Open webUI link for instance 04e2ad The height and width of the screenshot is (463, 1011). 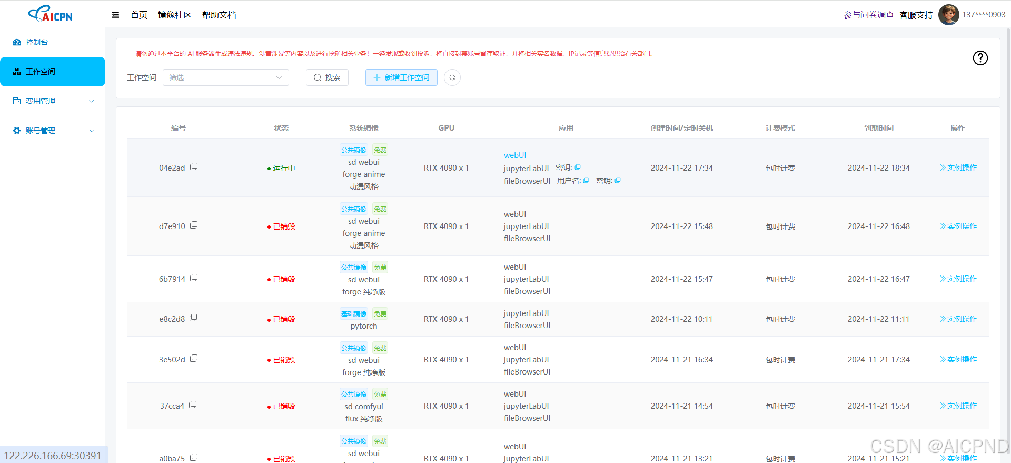click(x=515, y=155)
